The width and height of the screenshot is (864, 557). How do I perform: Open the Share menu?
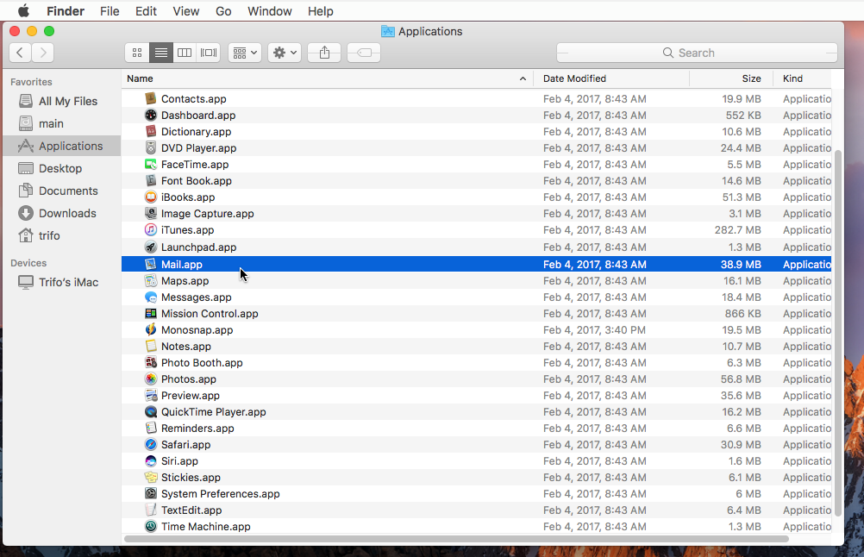click(x=323, y=53)
